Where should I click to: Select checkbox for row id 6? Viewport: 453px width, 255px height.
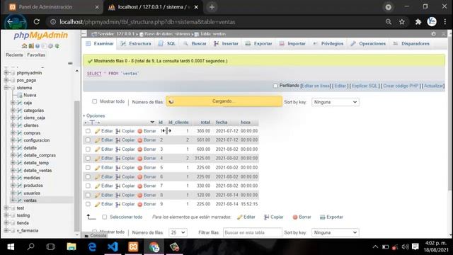(x=88, y=176)
